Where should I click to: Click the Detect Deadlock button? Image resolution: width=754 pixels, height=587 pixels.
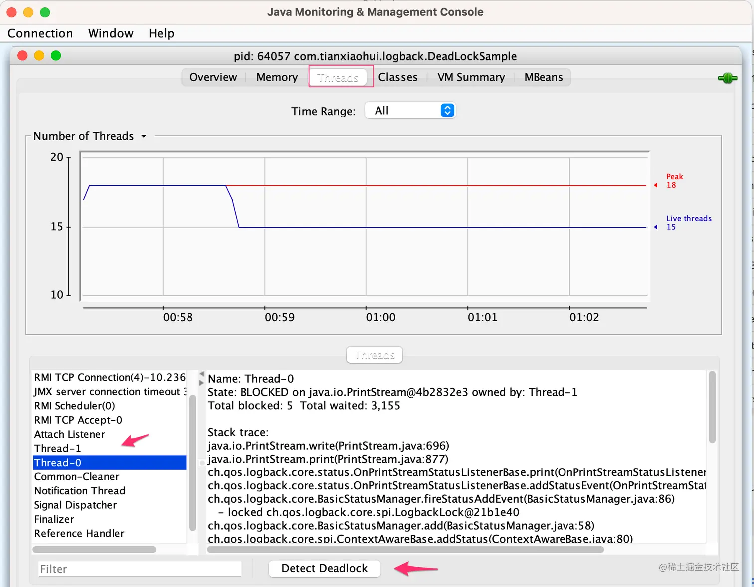point(325,568)
